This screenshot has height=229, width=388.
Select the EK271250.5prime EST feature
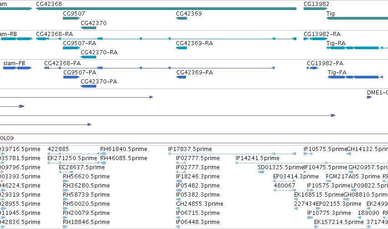point(73,163)
